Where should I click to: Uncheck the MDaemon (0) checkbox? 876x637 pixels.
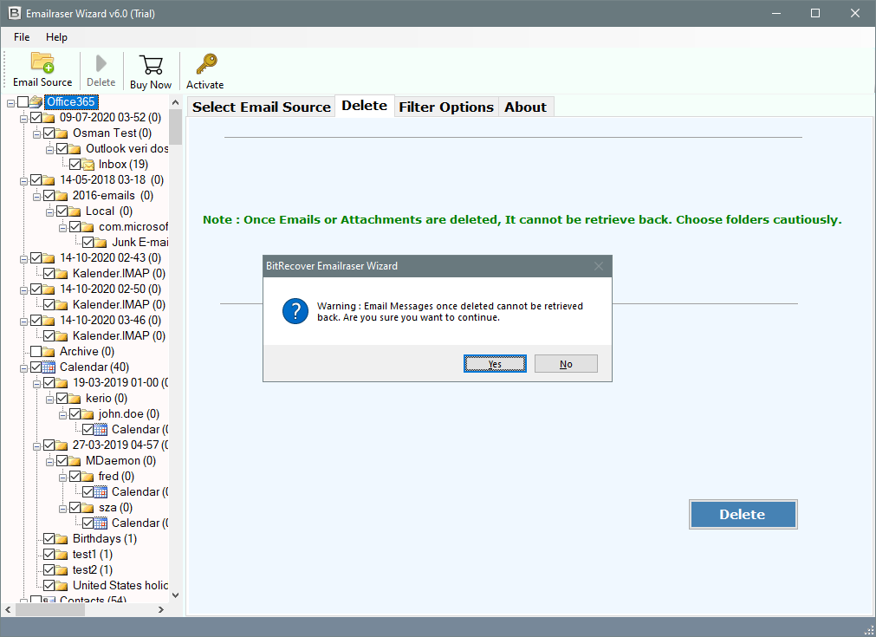click(x=62, y=461)
